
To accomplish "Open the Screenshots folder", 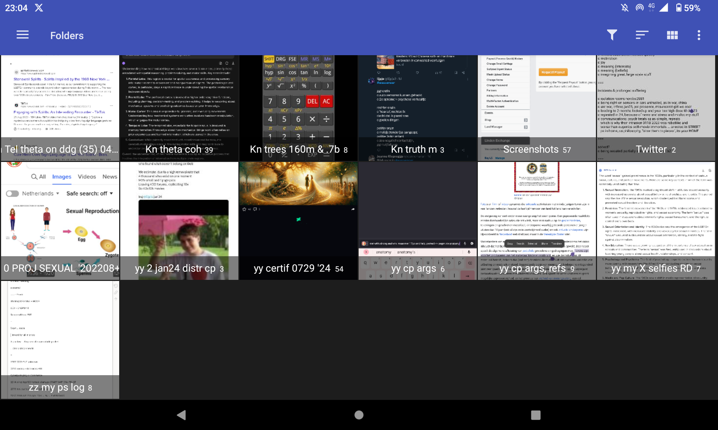I will point(537,108).
